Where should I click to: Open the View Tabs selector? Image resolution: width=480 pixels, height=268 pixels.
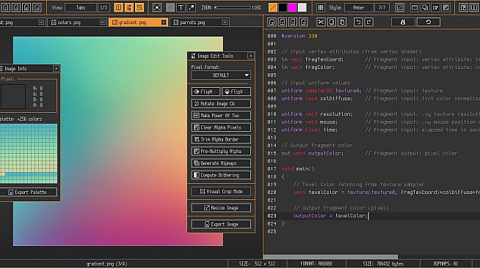[x=81, y=7]
